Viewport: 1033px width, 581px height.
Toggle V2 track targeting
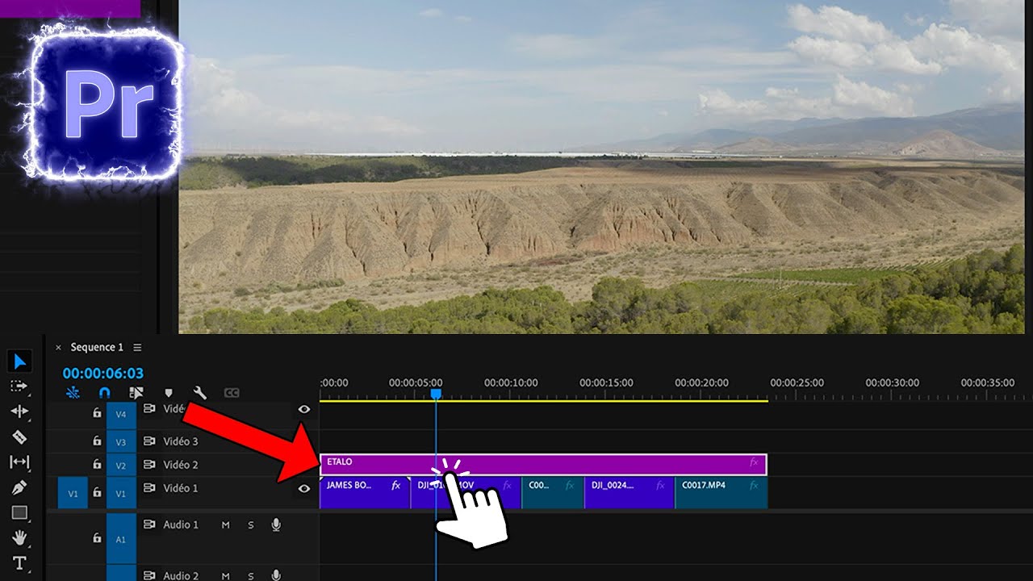point(121,465)
